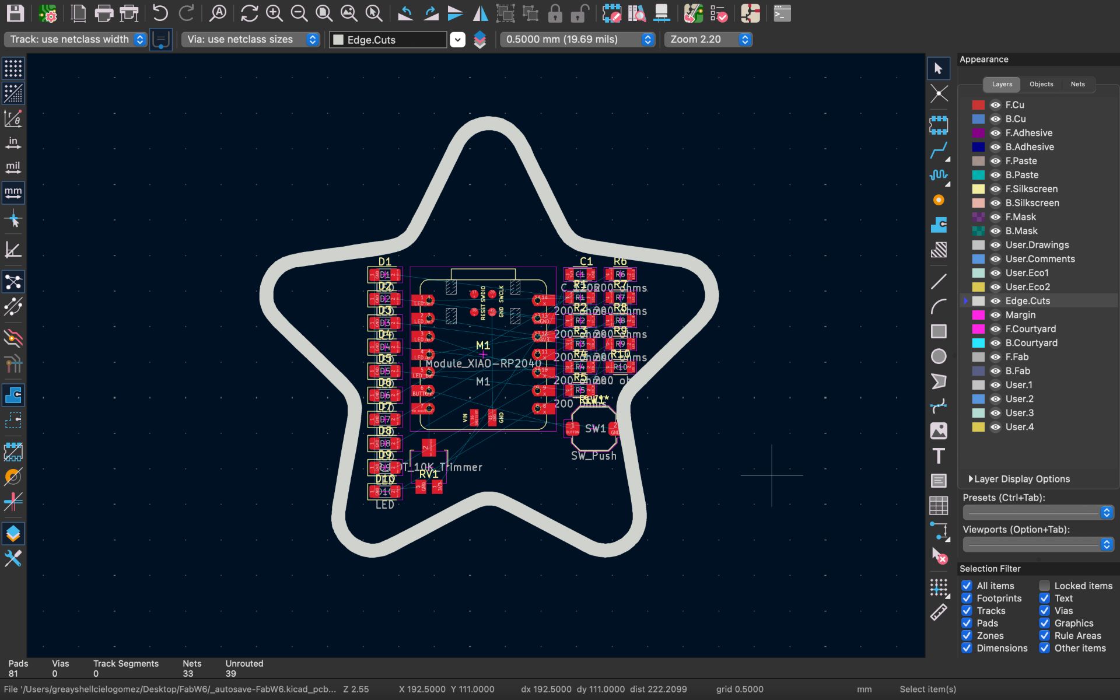Open the Nets tab

[1077, 84]
